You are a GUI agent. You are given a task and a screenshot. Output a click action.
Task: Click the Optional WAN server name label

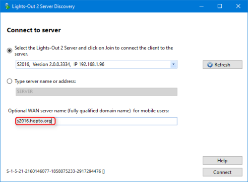coord(88,111)
